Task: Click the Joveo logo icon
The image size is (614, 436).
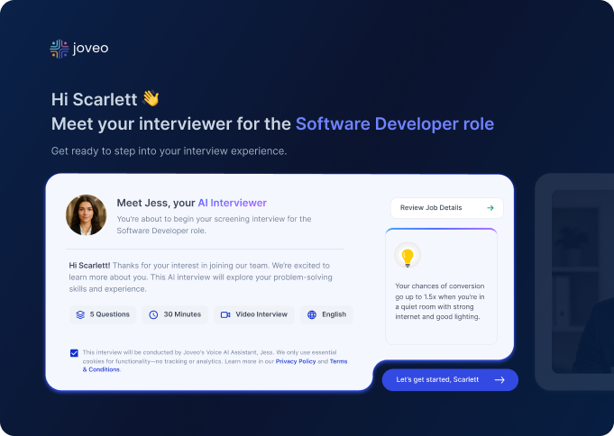Action: pyautogui.click(x=59, y=49)
